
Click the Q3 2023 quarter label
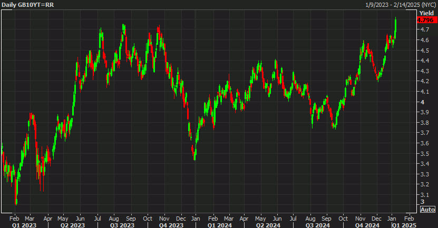122,225
